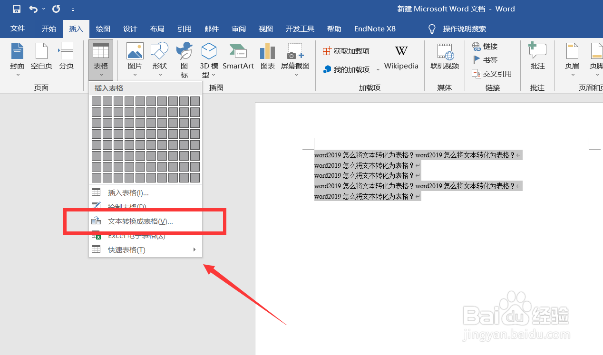Viewport: 603px width, 355px height.
Task: Save the document with the floppy disk icon
Action: pos(16,9)
